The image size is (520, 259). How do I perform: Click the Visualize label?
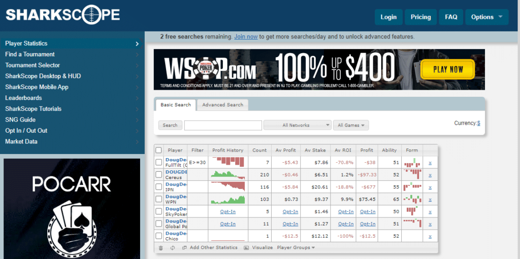pos(263,247)
